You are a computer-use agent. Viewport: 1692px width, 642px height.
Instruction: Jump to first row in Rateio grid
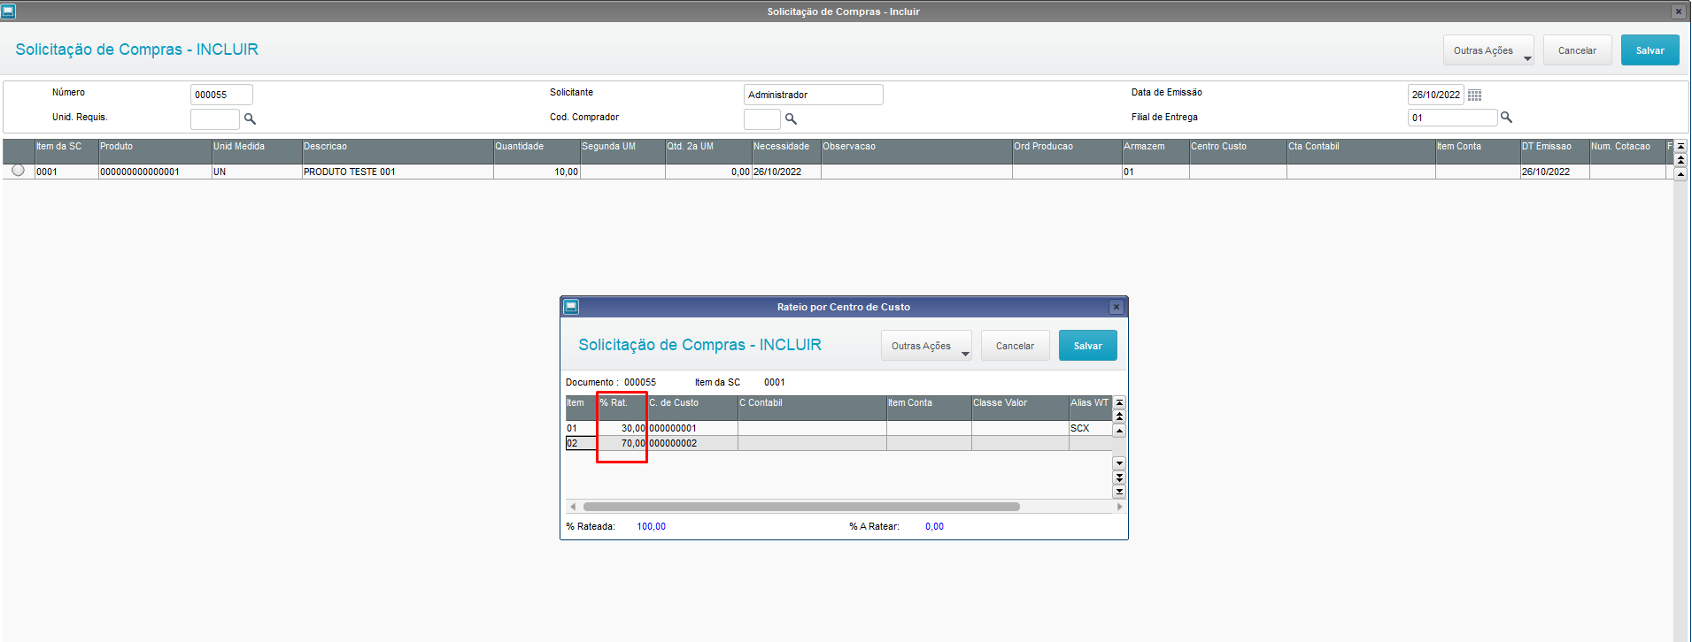(x=1119, y=402)
